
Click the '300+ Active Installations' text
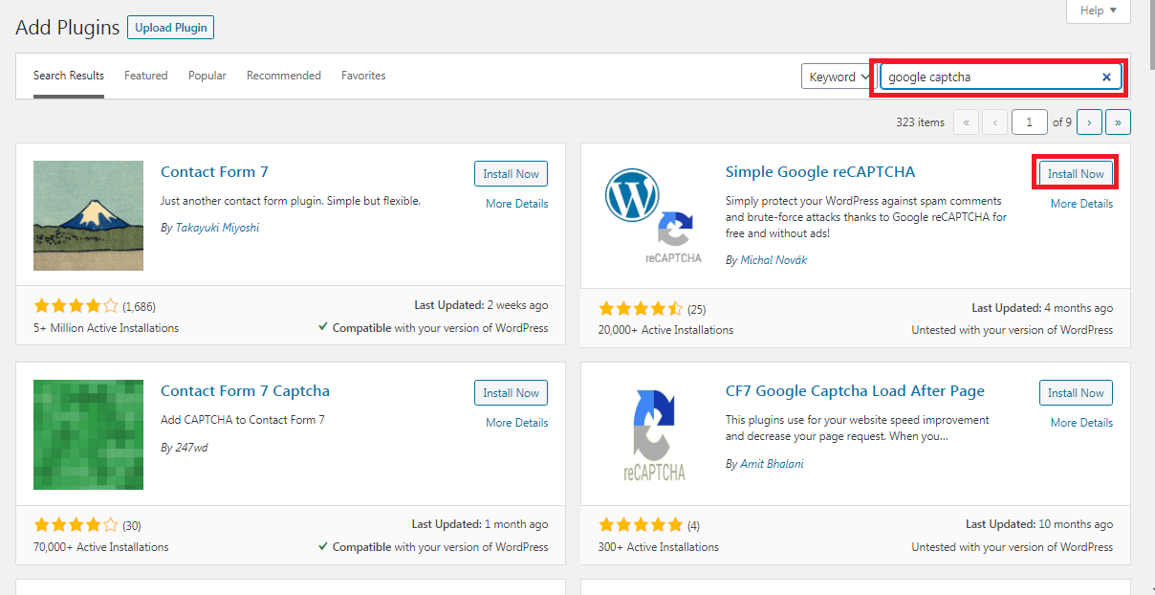coord(659,547)
